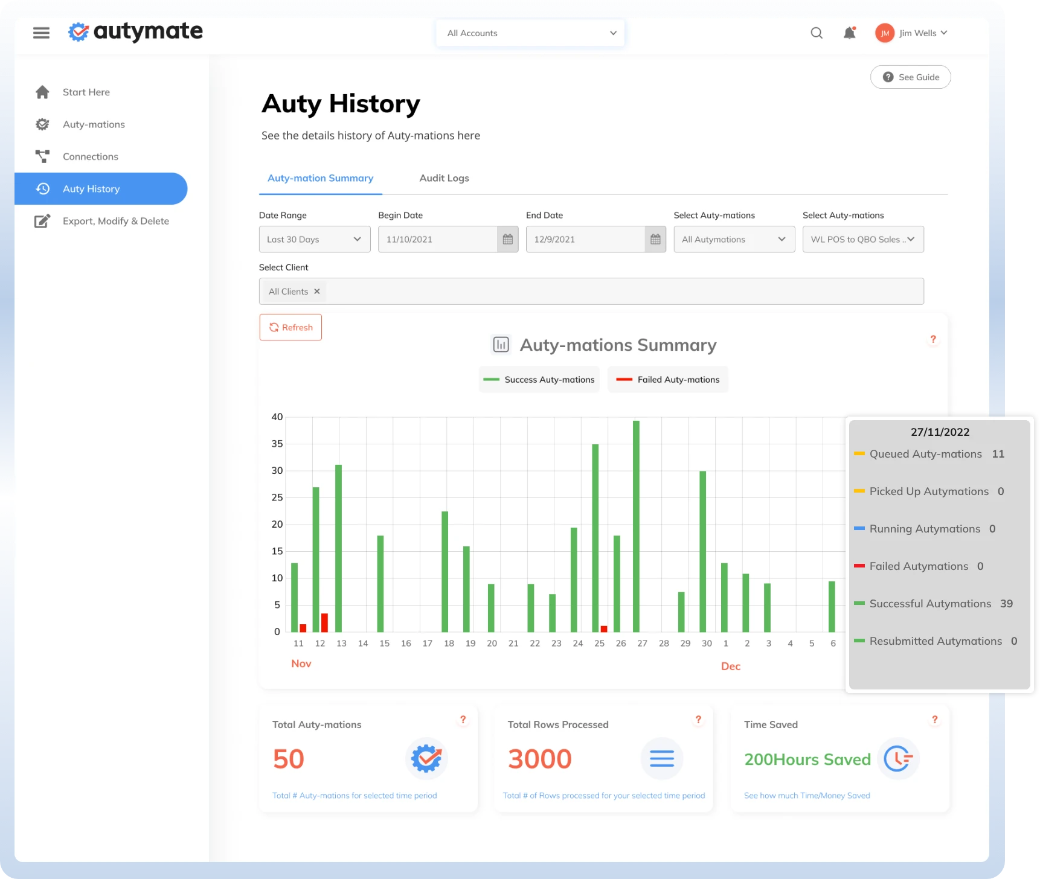Screen dimensions: 1040x879
Task: Click inside the Select Client field
Action: [x=591, y=291]
